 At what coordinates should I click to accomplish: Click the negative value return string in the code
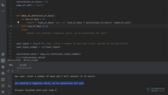[71, 33]
